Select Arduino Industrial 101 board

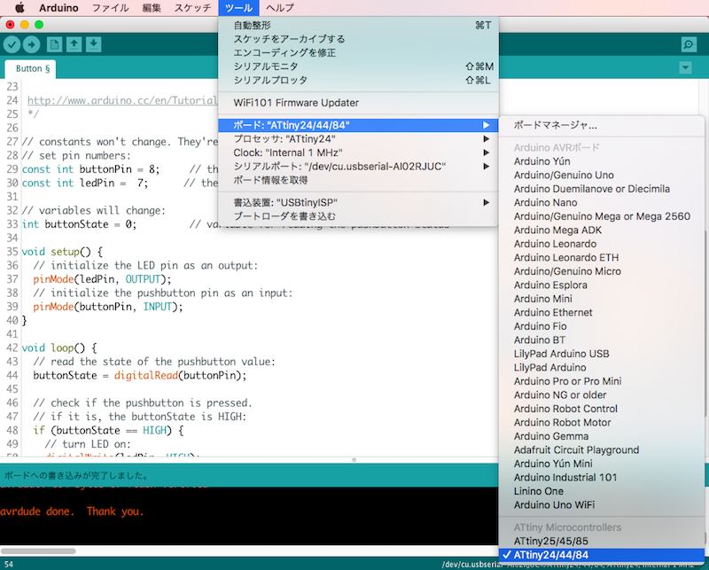(602, 477)
